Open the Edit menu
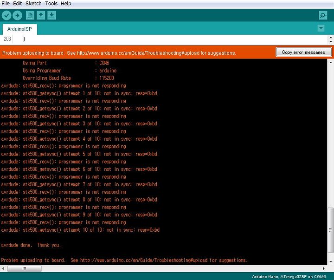334x280 pixels. 18,3
